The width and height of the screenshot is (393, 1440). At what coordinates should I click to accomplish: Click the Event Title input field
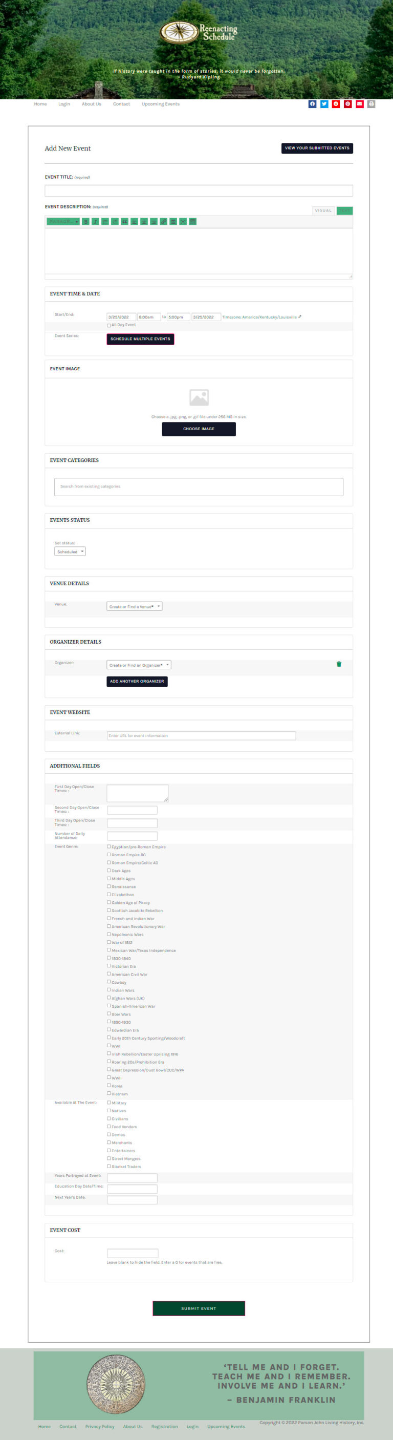199,190
